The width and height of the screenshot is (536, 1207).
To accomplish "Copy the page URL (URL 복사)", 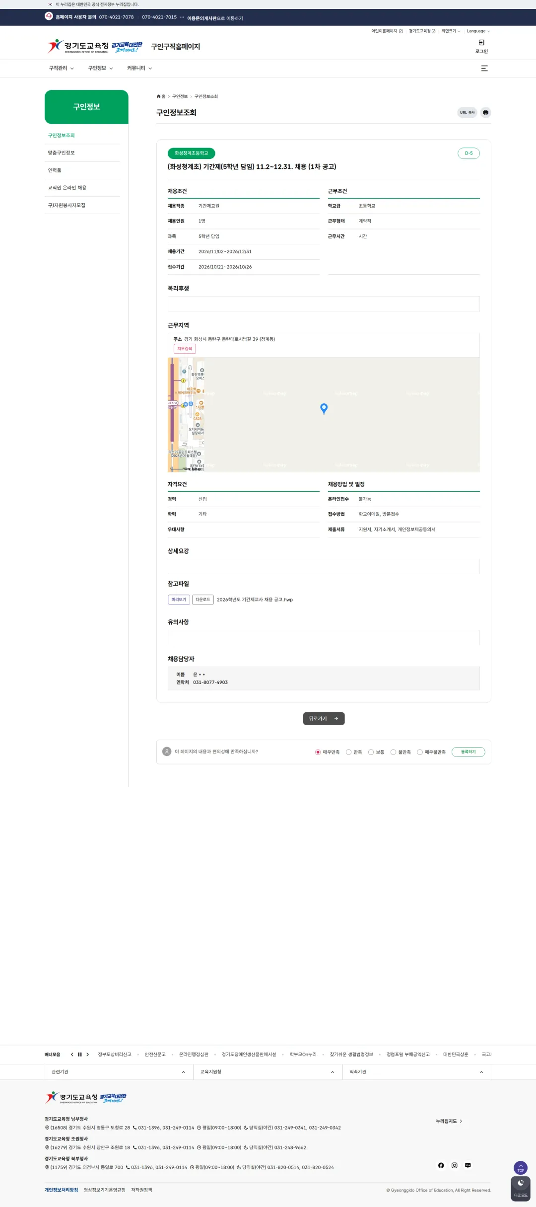I will tap(467, 113).
